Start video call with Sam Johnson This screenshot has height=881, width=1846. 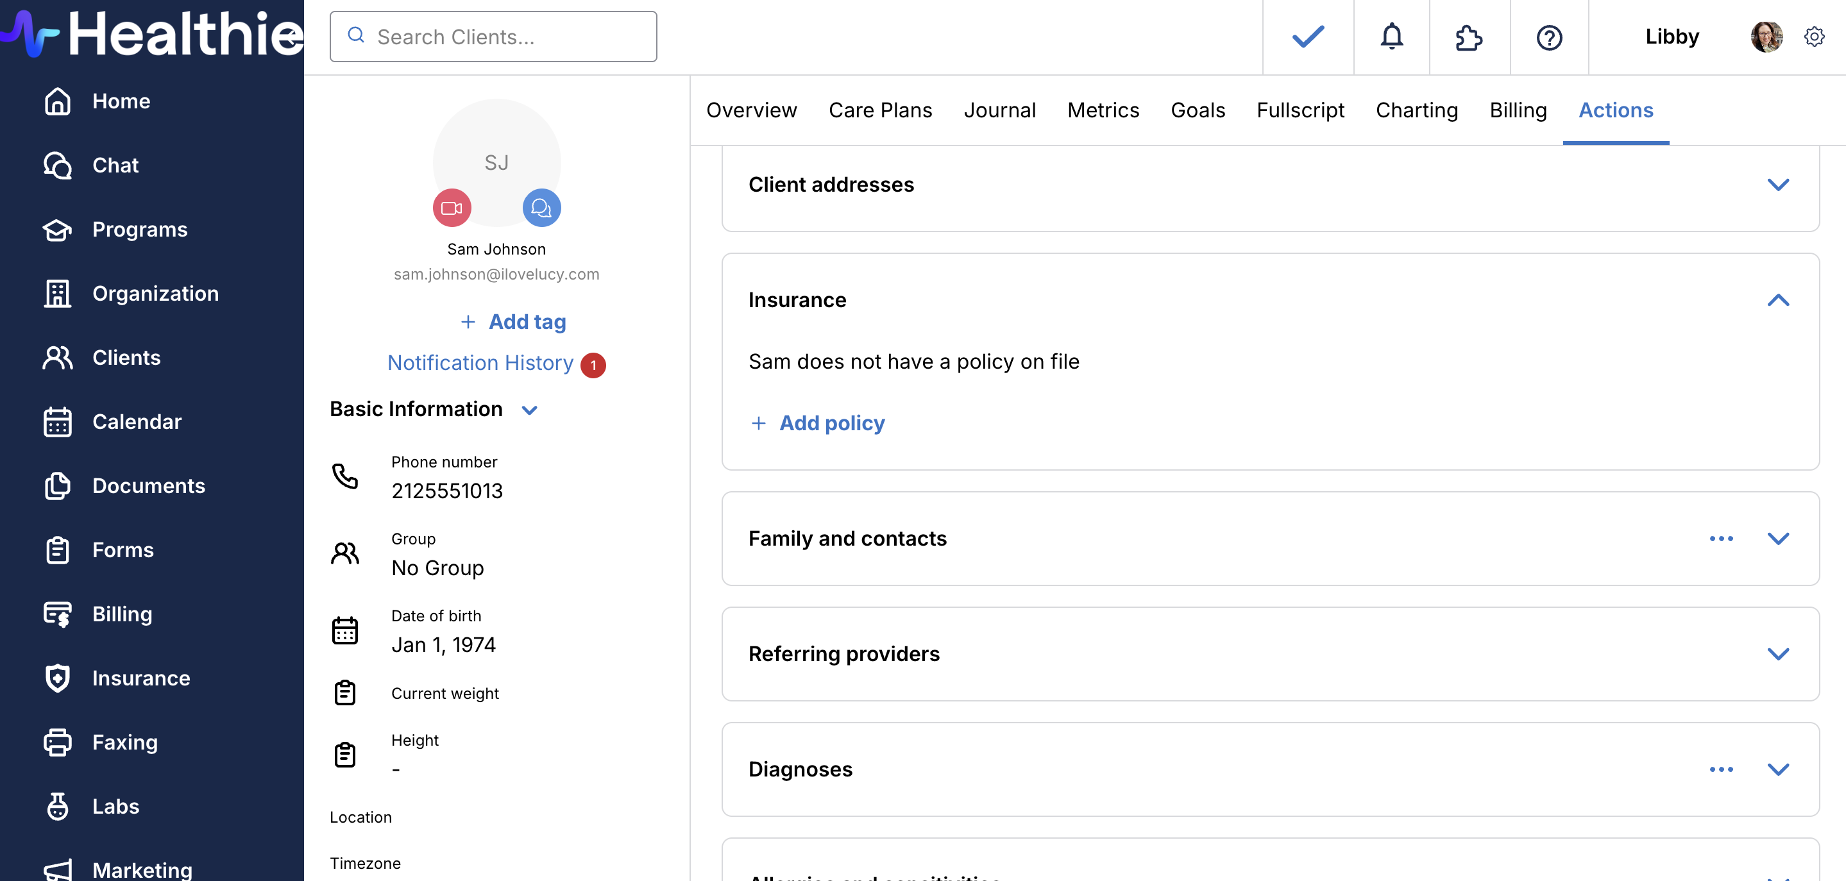click(x=452, y=208)
